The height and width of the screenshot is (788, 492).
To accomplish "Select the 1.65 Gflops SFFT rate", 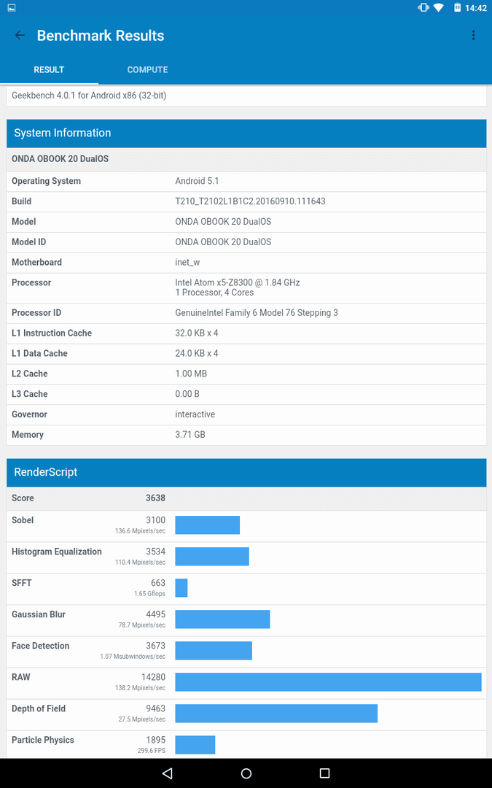I will [x=149, y=594].
